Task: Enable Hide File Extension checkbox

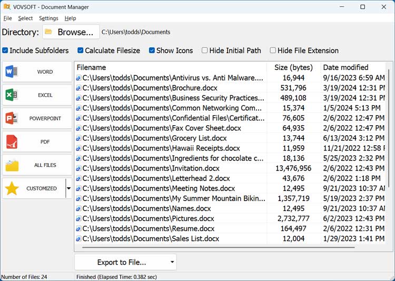Action: [x=273, y=51]
